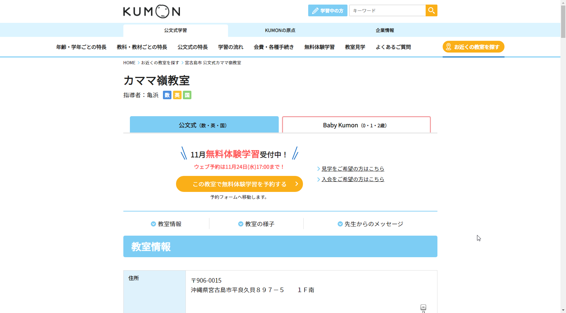Click お近くの教室を探す breadcrumb link
This screenshot has height=313, width=566.
(160, 63)
